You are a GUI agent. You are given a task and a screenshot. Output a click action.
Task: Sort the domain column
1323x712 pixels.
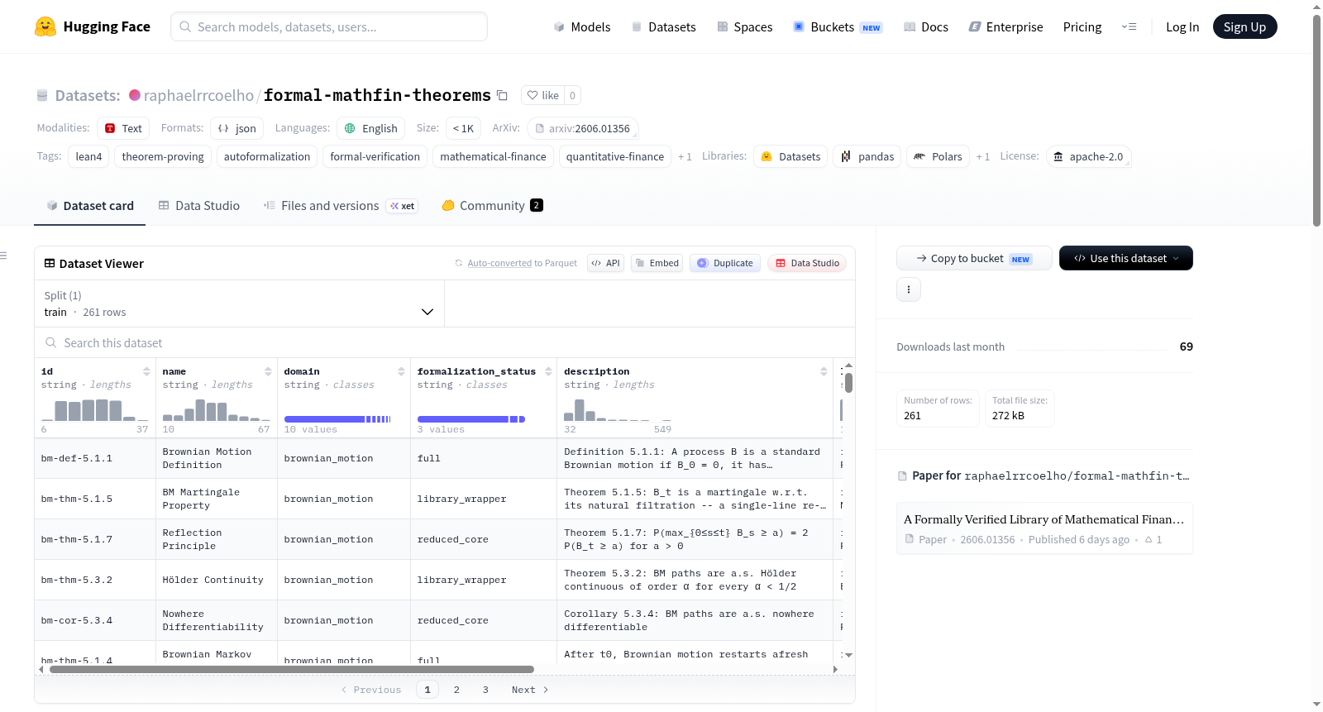(x=401, y=371)
